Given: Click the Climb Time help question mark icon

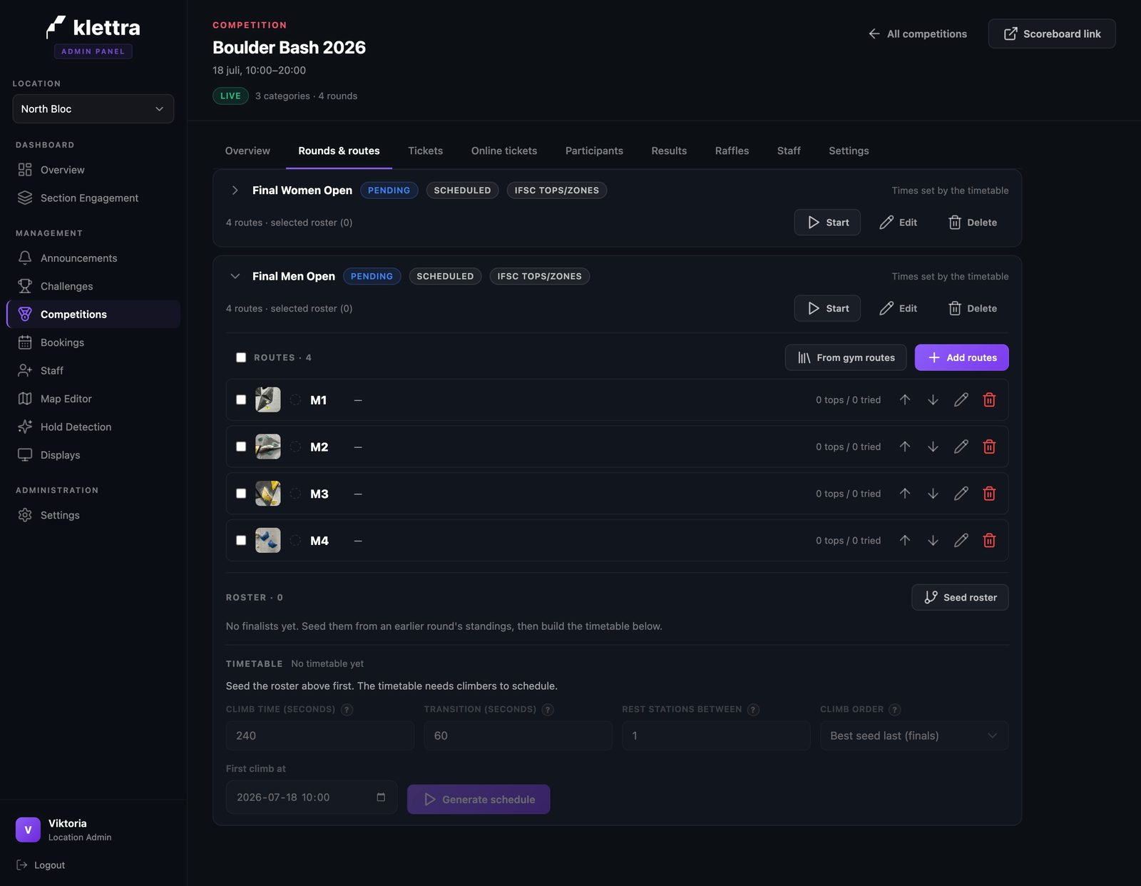Looking at the screenshot, I should (x=347, y=710).
